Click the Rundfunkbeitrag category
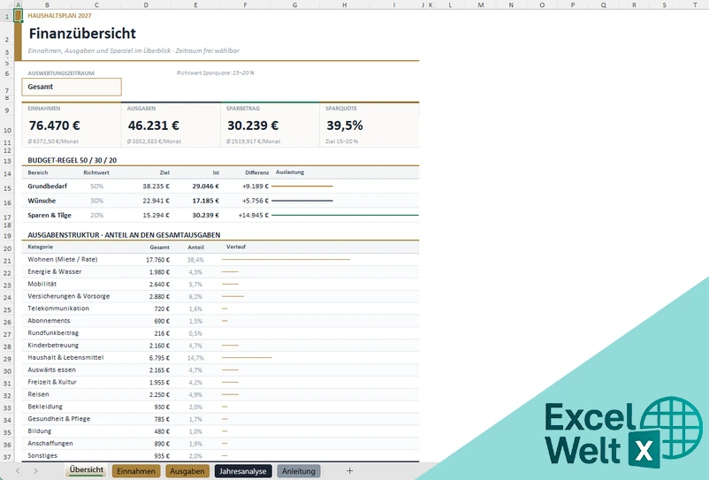The height and width of the screenshot is (480, 709). (53, 332)
